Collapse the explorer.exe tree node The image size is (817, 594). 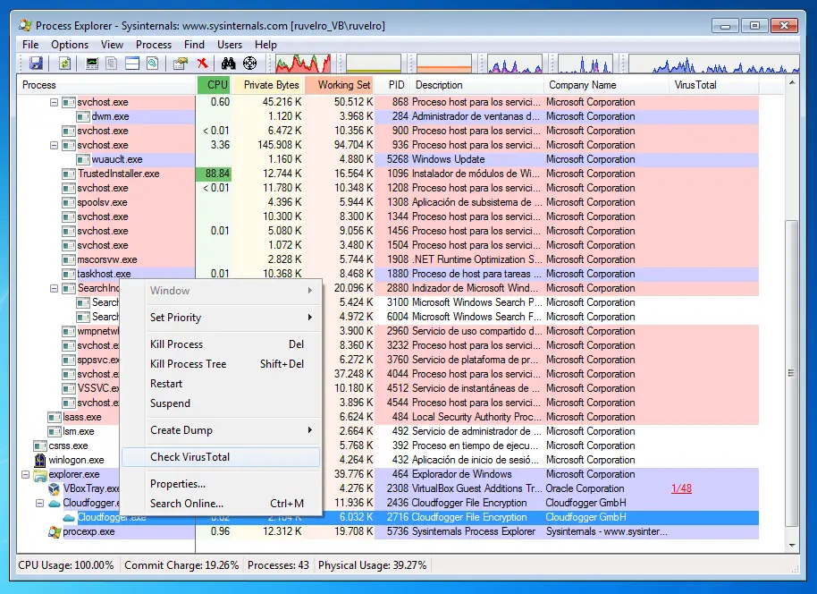pos(25,475)
